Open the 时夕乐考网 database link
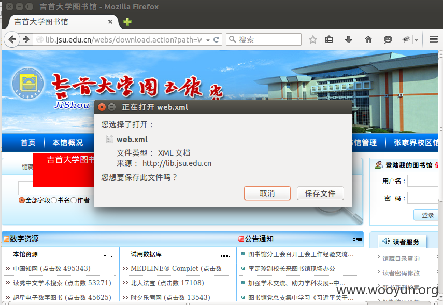This screenshot has height=305, width=443. [170, 297]
